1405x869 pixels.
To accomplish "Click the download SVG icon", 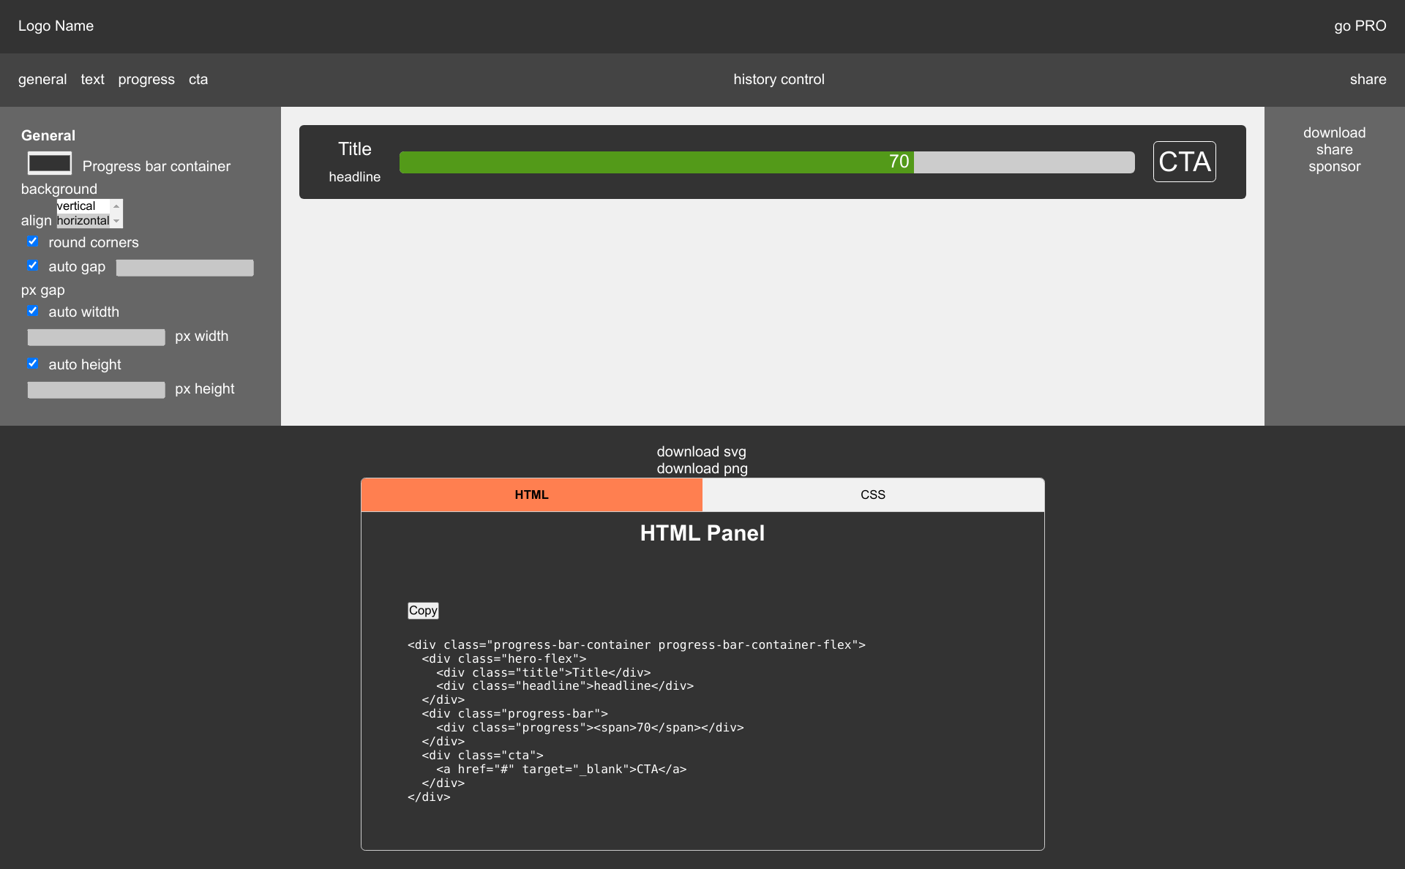I will pyautogui.click(x=702, y=451).
